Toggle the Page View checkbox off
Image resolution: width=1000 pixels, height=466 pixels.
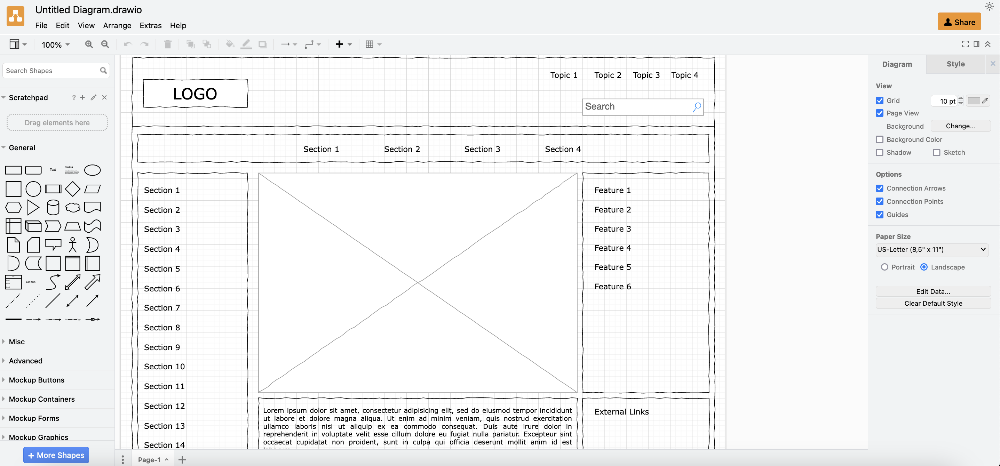tap(879, 113)
